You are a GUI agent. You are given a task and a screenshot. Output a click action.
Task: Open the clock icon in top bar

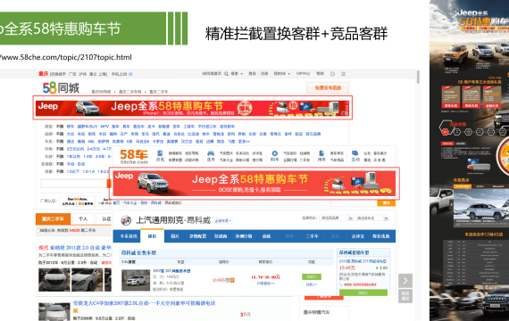coord(332,74)
